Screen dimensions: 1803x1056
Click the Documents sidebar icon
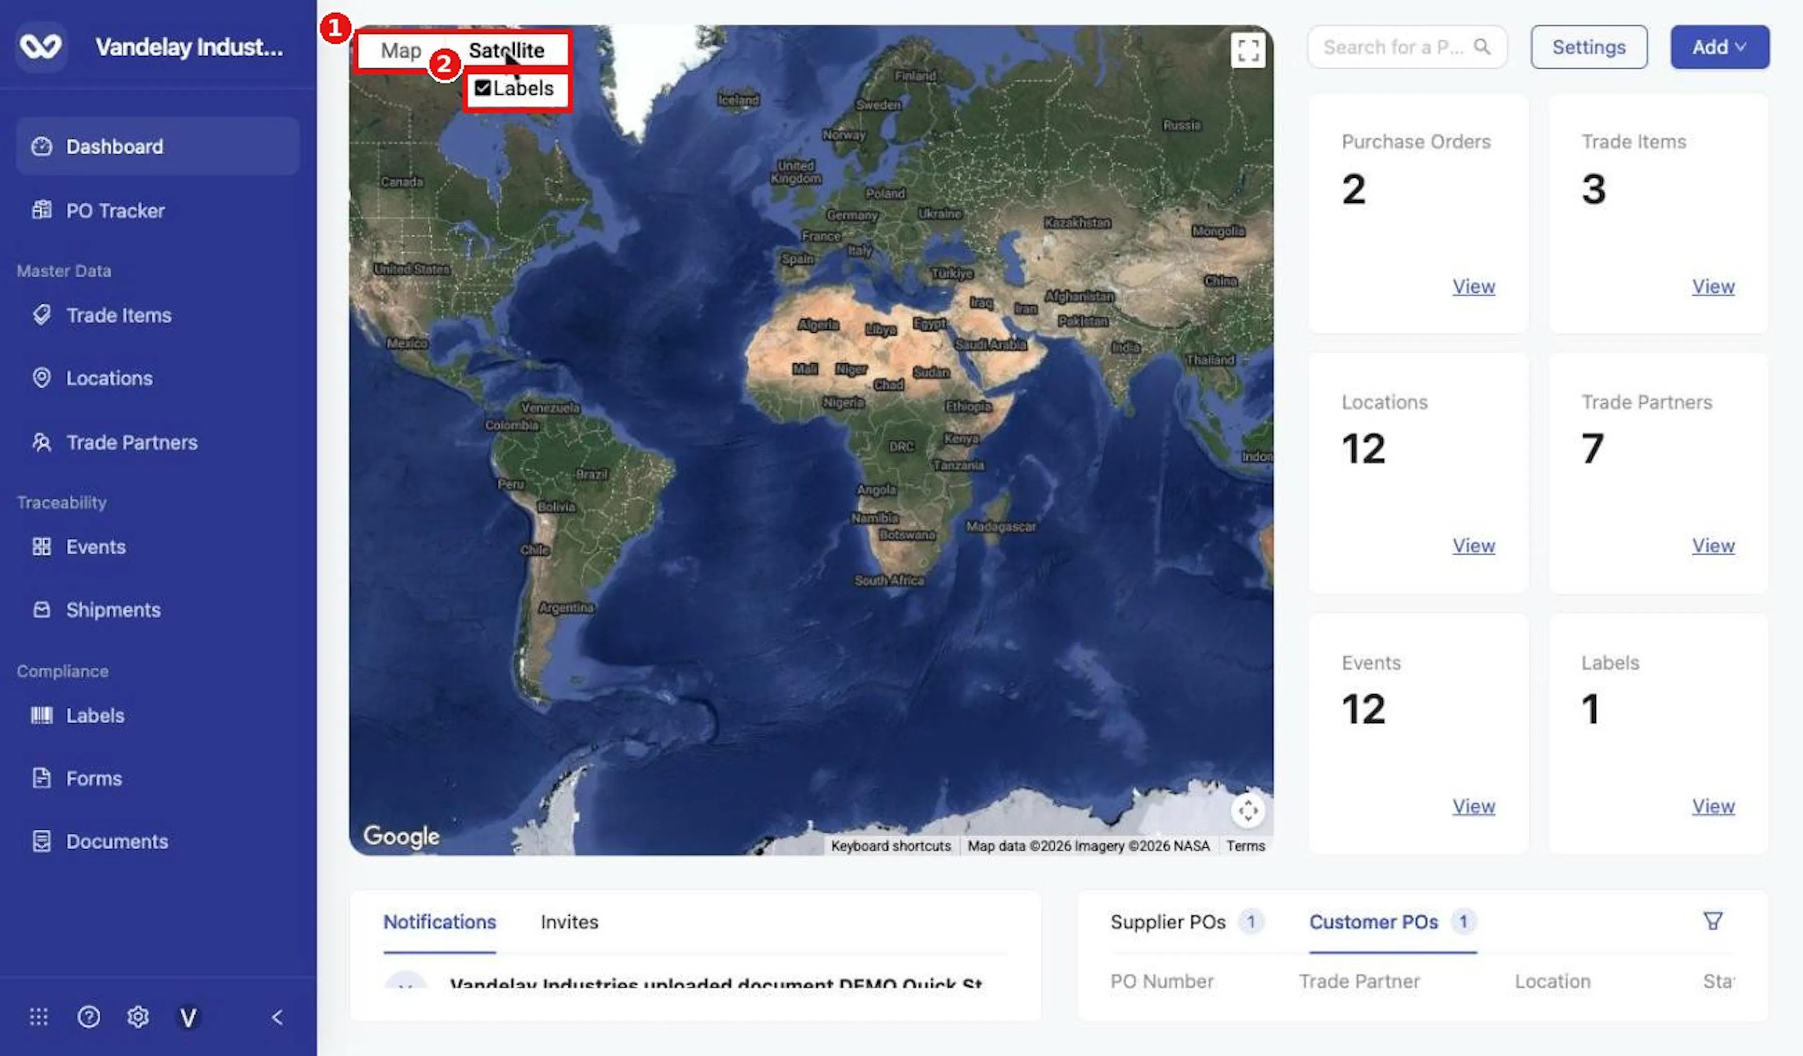(41, 842)
